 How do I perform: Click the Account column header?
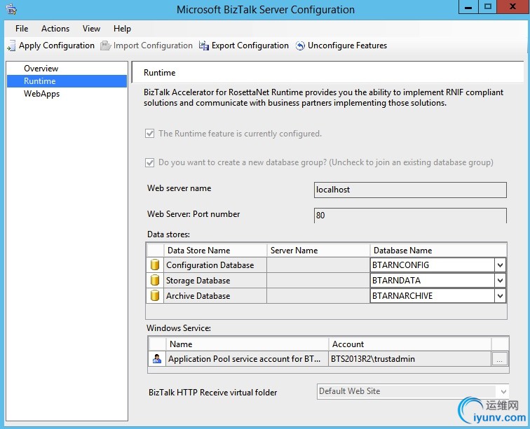coord(410,344)
